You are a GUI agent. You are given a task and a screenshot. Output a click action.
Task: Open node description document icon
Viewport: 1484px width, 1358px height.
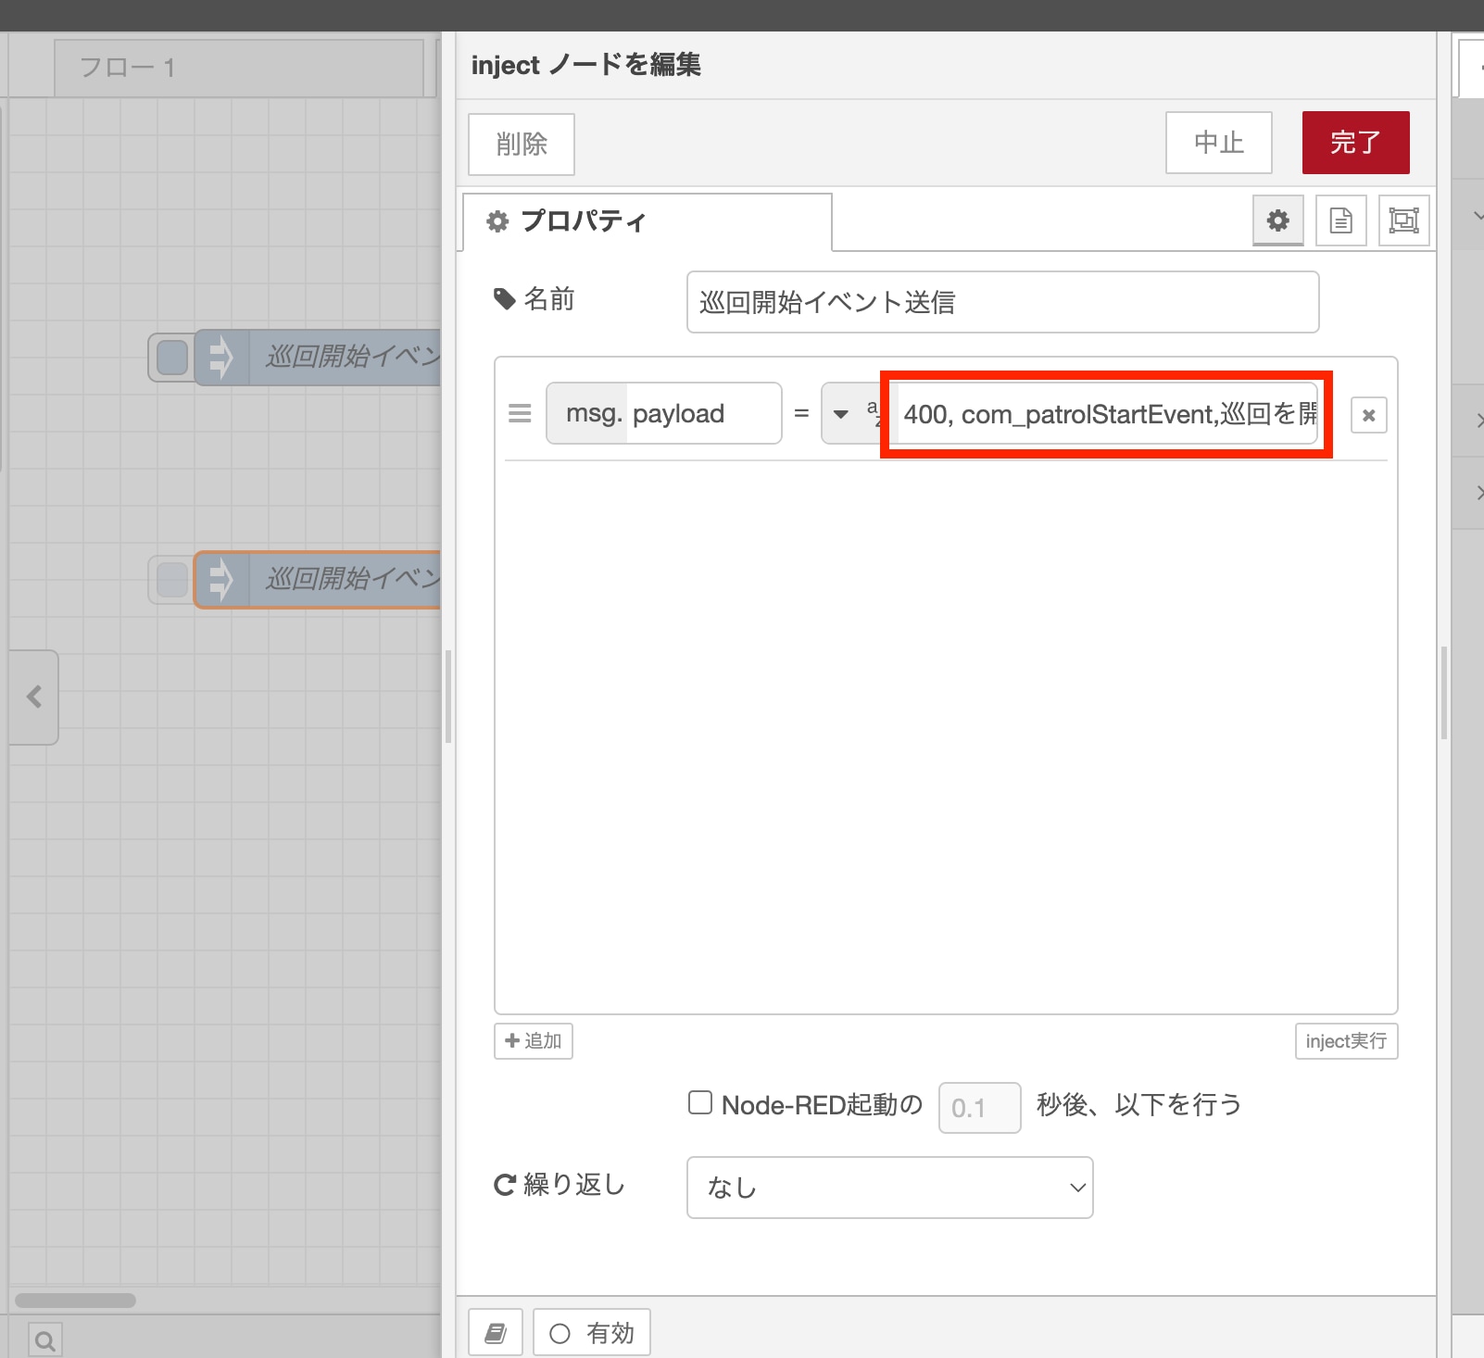(1340, 220)
